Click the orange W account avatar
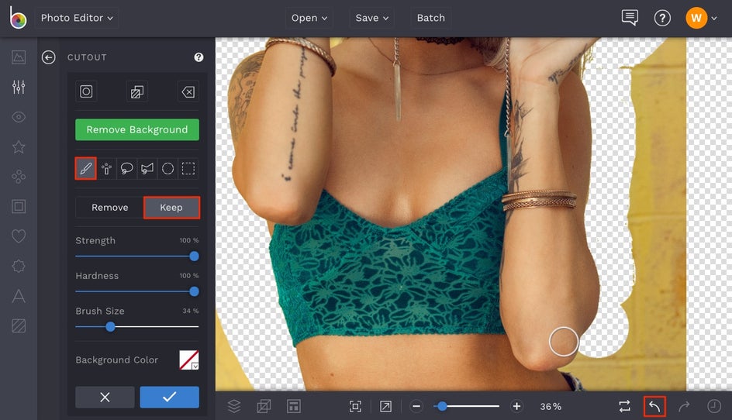732x420 pixels. point(696,18)
